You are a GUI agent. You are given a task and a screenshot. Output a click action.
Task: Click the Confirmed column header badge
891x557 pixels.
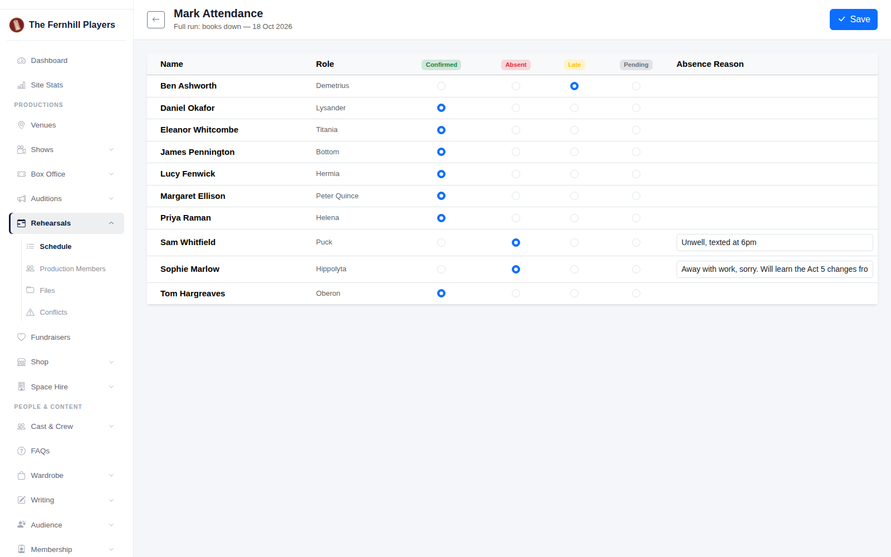click(441, 65)
